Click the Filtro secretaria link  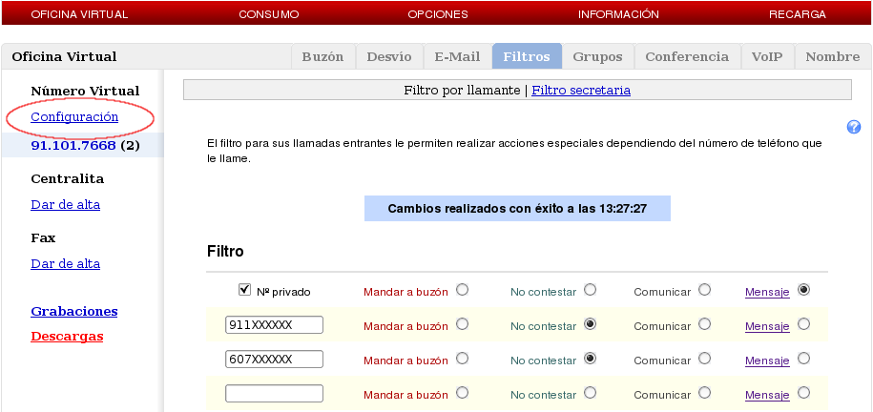tap(581, 91)
